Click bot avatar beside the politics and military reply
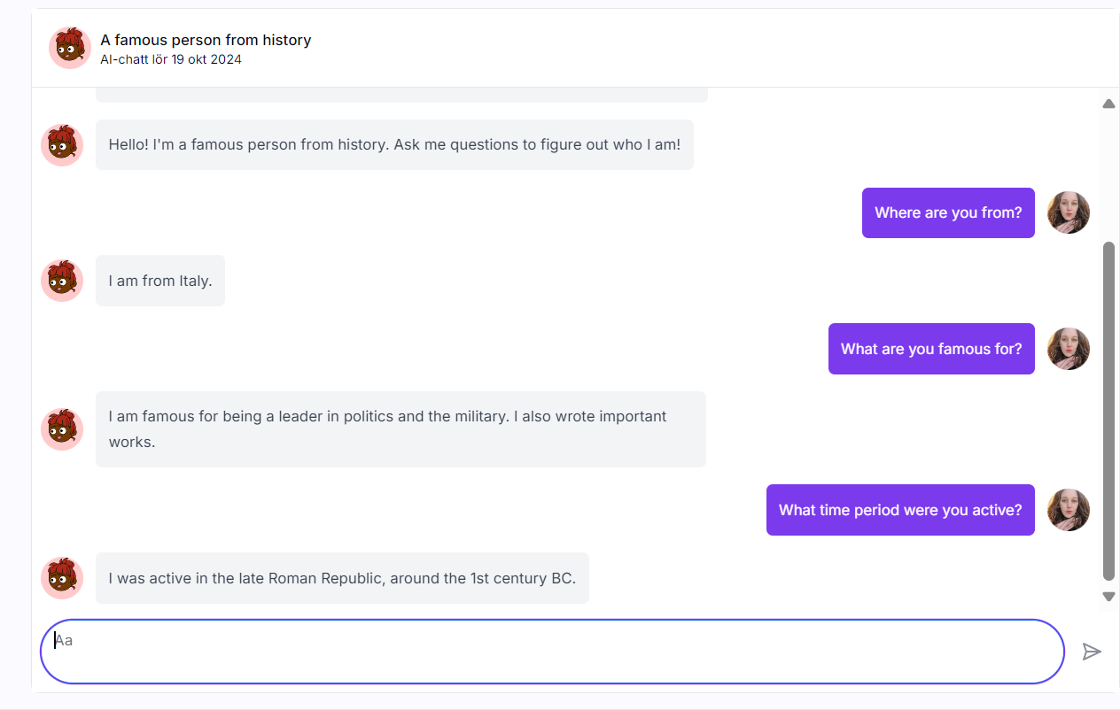This screenshot has width=1120, height=710. pyautogui.click(x=62, y=429)
